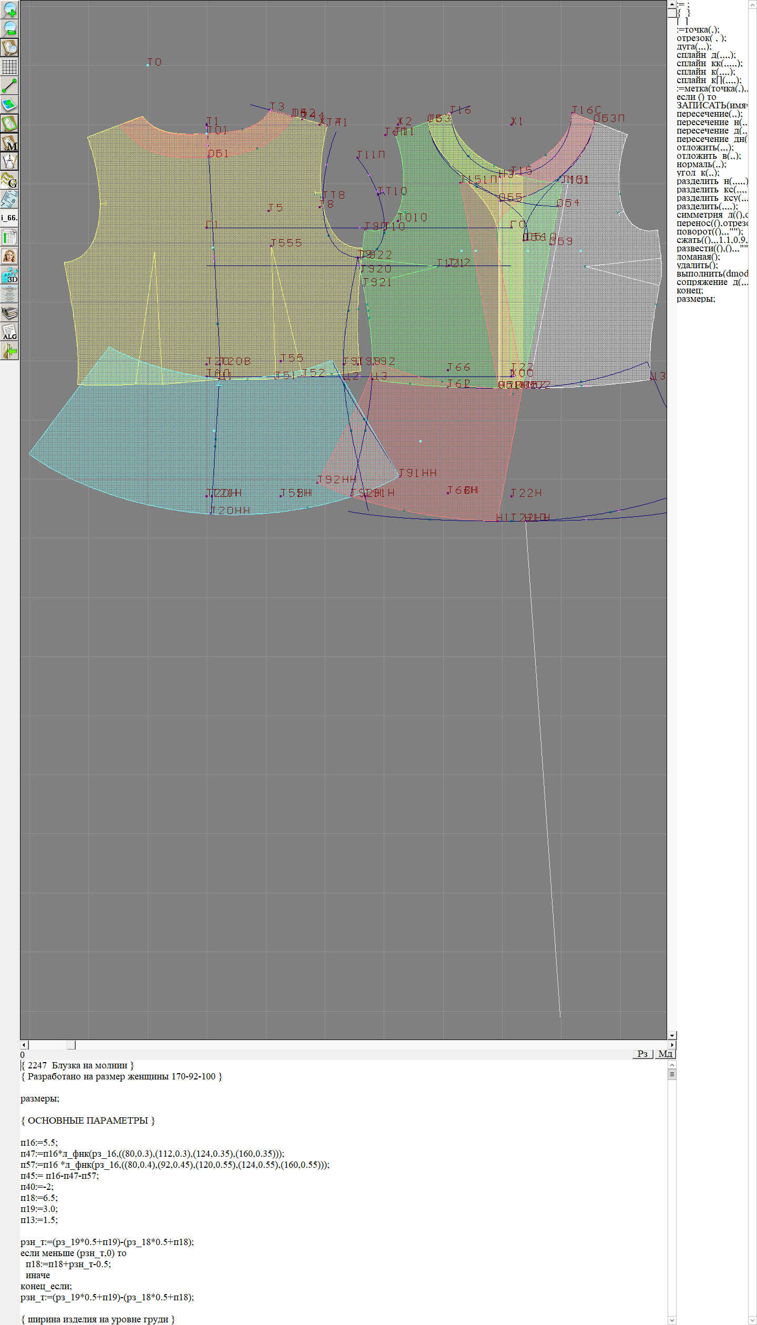Click the ALG algorithm icon

click(x=9, y=332)
